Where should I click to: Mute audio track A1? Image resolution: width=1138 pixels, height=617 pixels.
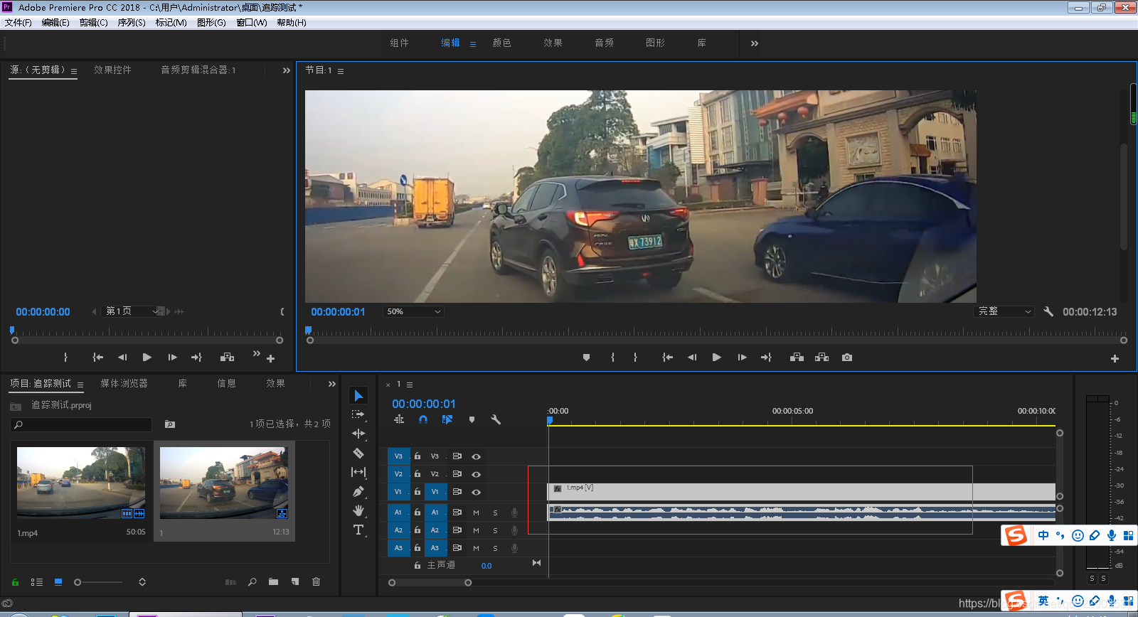click(x=476, y=513)
